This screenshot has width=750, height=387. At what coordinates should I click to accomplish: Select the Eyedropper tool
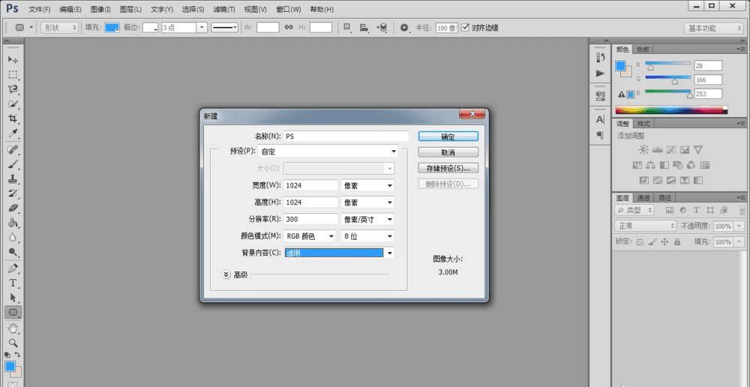13,133
